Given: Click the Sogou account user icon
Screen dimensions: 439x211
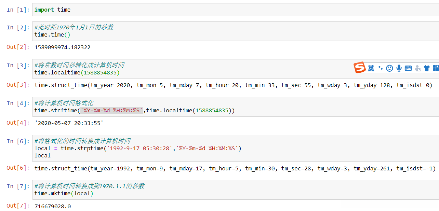Looking at the screenshot, I should pyautogui.click(x=417, y=68).
